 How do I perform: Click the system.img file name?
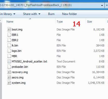[x=19, y=83]
